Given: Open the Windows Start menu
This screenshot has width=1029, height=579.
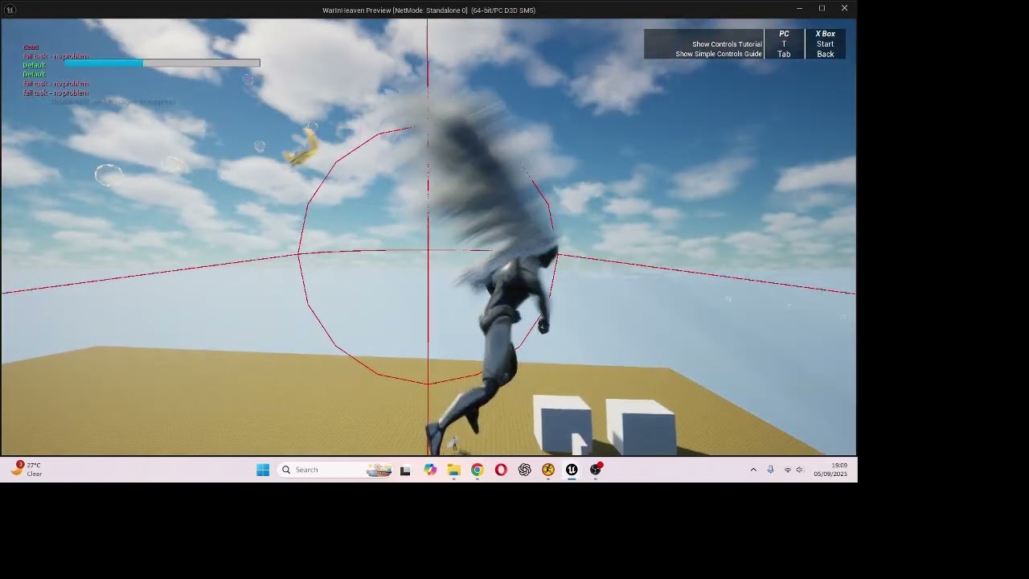Looking at the screenshot, I should [x=263, y=470].
